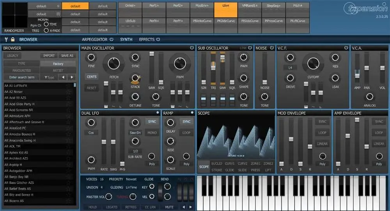Click the IMPORT button
The height and width of the screenshot is (211, 390).
pos(49,55)
